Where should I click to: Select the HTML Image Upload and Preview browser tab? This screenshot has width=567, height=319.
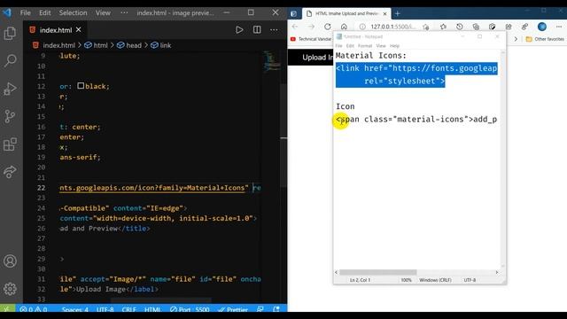click(x=346, y=14)
